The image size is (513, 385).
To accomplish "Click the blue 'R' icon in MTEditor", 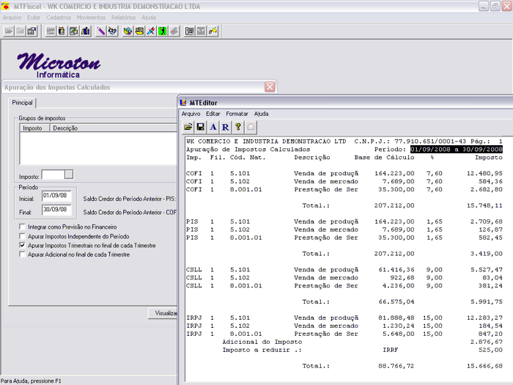I will tap(225, 127).
